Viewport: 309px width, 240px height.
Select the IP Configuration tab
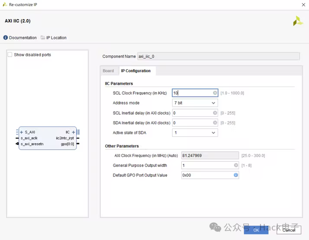tap(136, 71)
